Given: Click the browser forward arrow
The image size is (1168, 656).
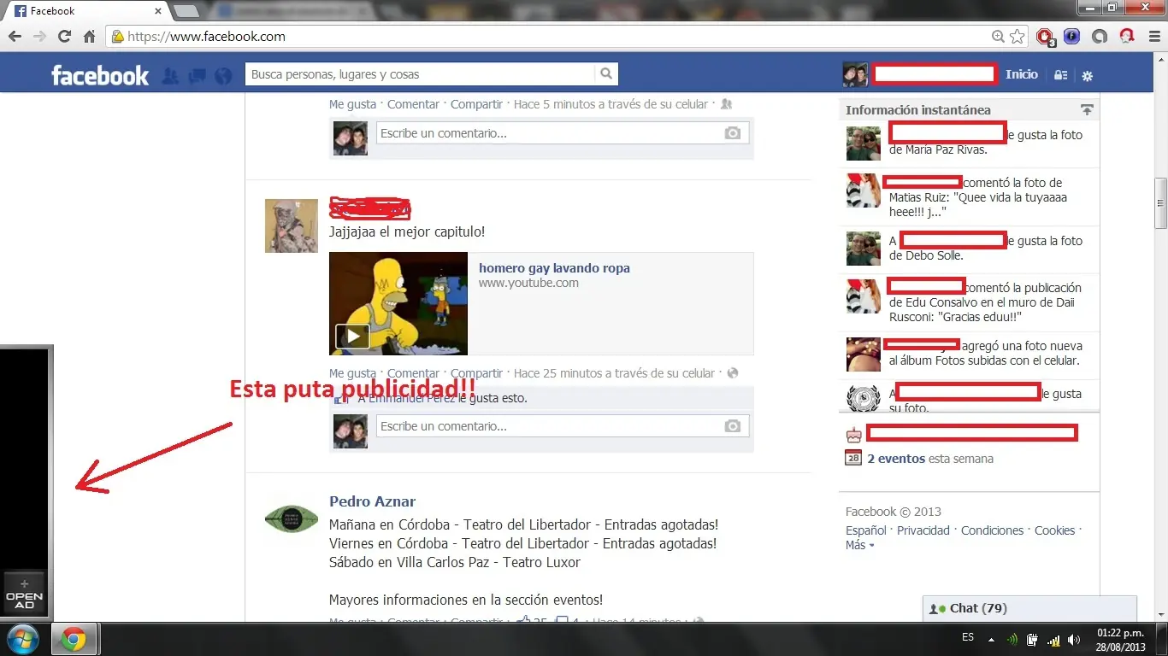Looking at the screenshot, I should [39, 37].
